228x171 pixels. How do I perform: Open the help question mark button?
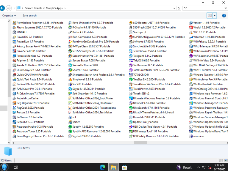click(224, 15)
